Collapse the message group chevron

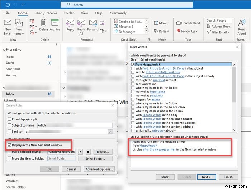[64, 88]
